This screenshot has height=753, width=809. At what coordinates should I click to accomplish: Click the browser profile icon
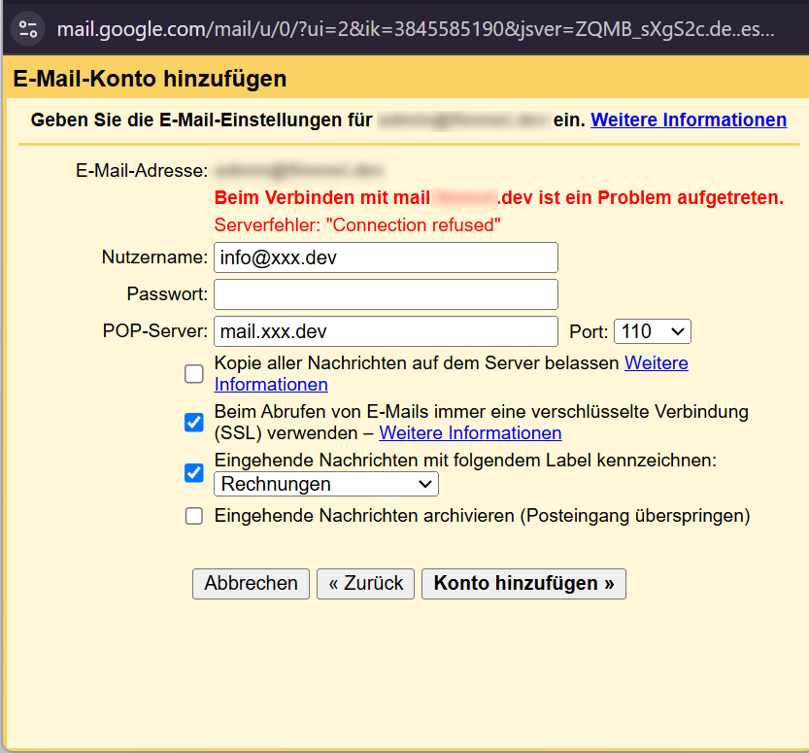pyautogui.click(x=27, y=28)
